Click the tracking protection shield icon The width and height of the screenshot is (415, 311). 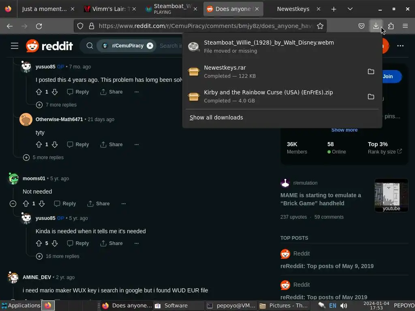(x=80, y=26)
